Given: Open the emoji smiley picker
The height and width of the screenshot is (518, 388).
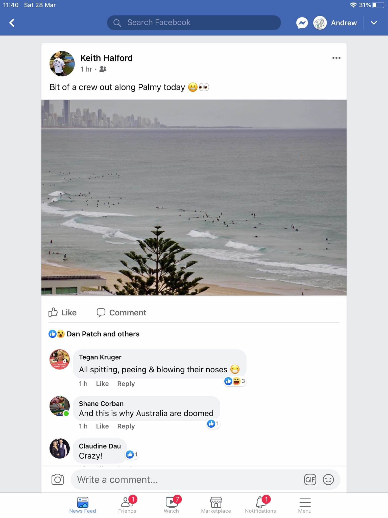Looking at the screenshot, I should click(x=328, y=479).
